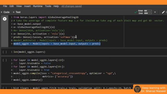This screenshot has width=167, height=94.
Task: Open the View menu
Action: click(19, 6)
